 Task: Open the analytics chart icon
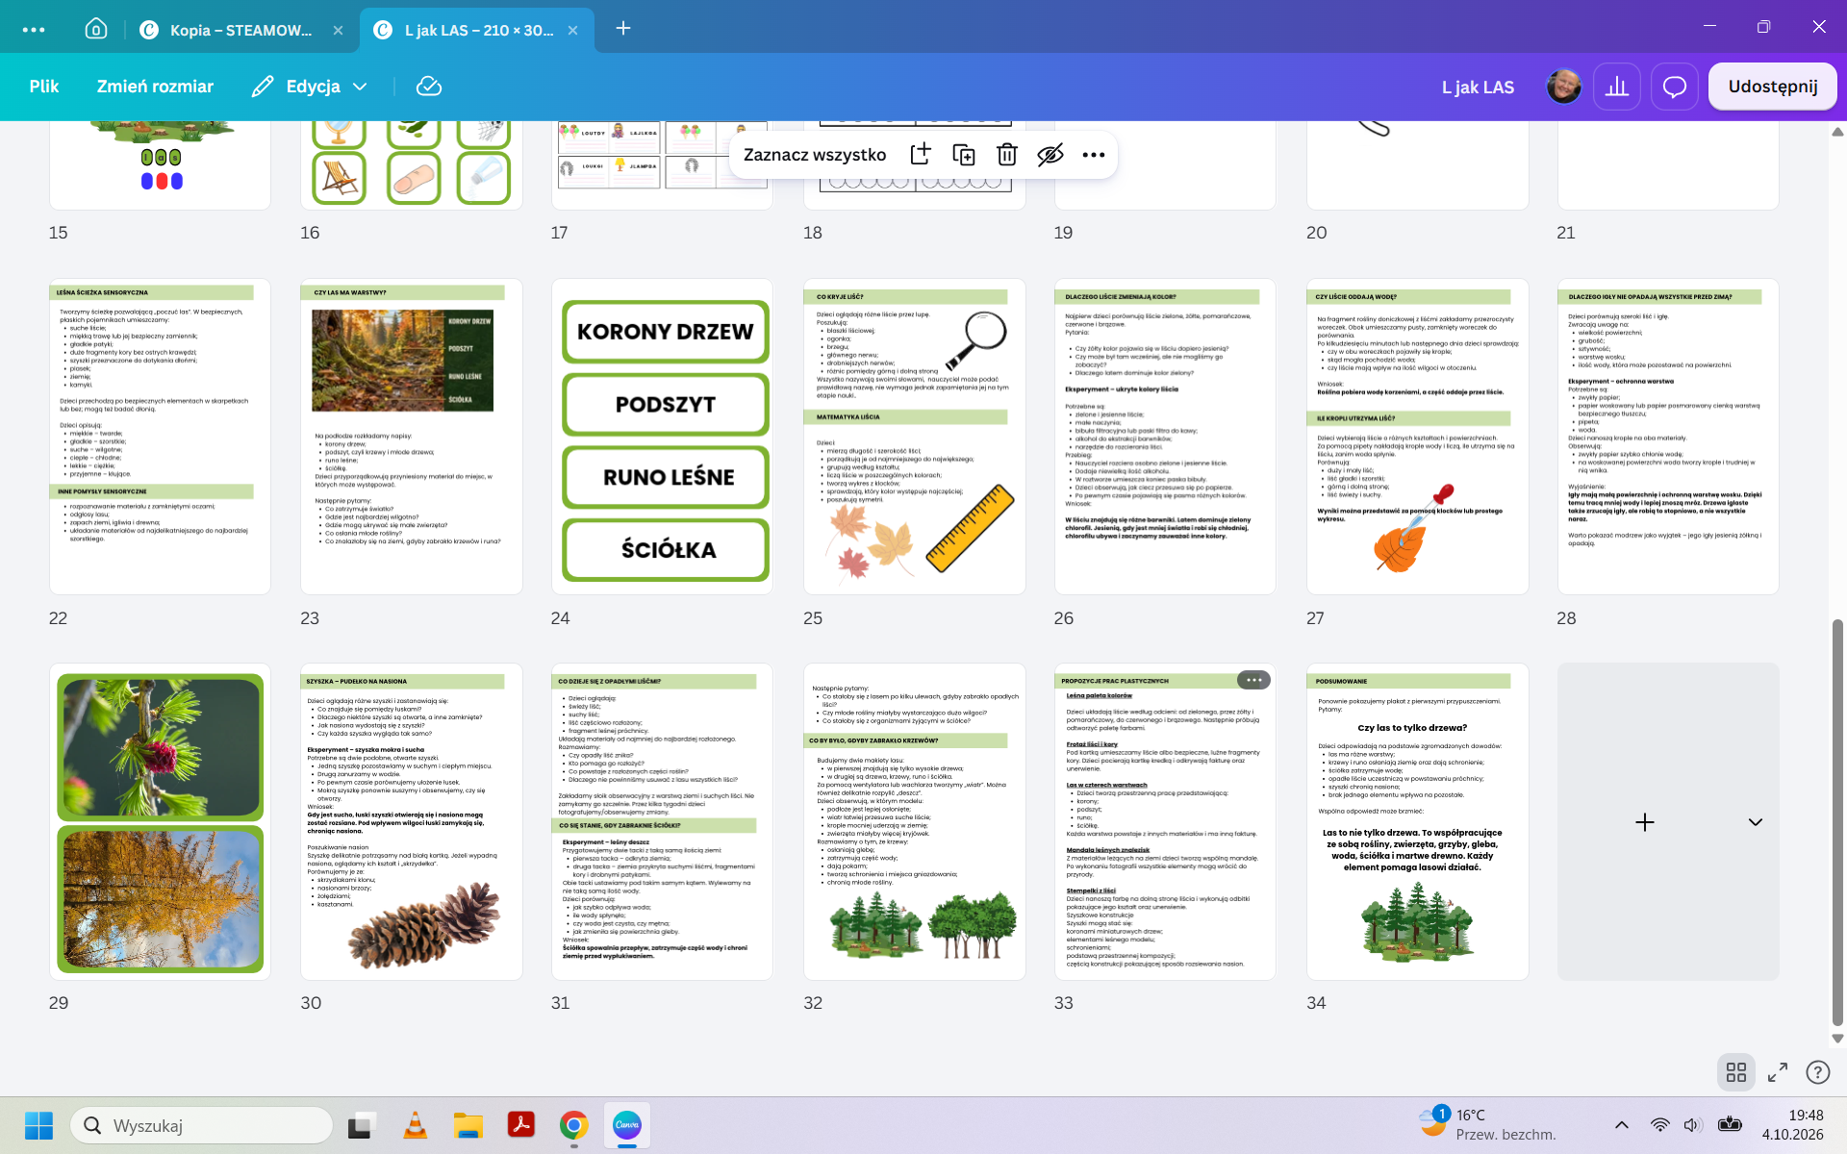1617,87
